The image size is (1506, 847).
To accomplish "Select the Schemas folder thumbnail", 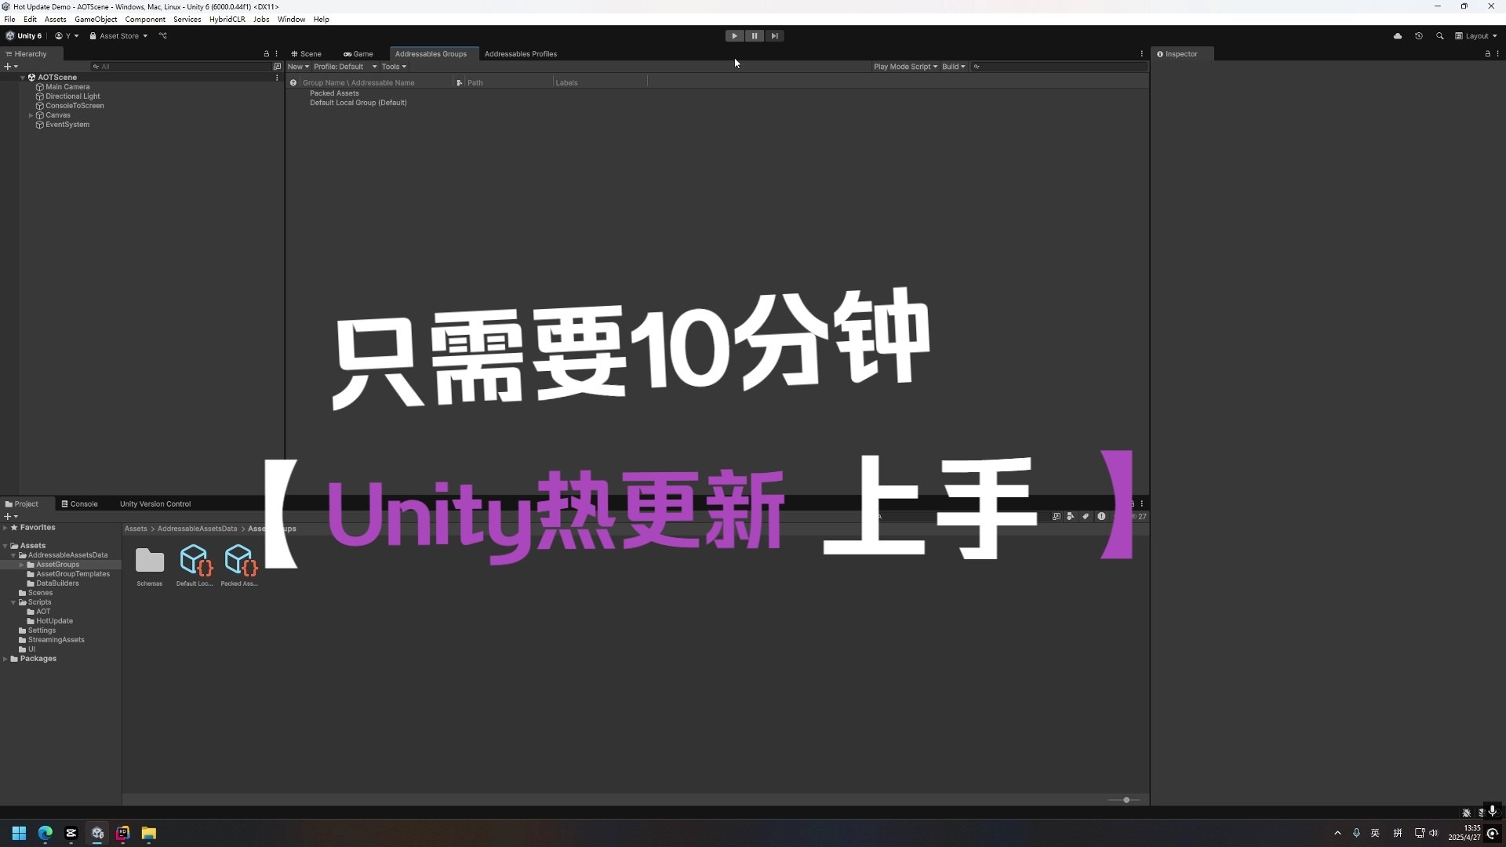I will coord(149,566).
